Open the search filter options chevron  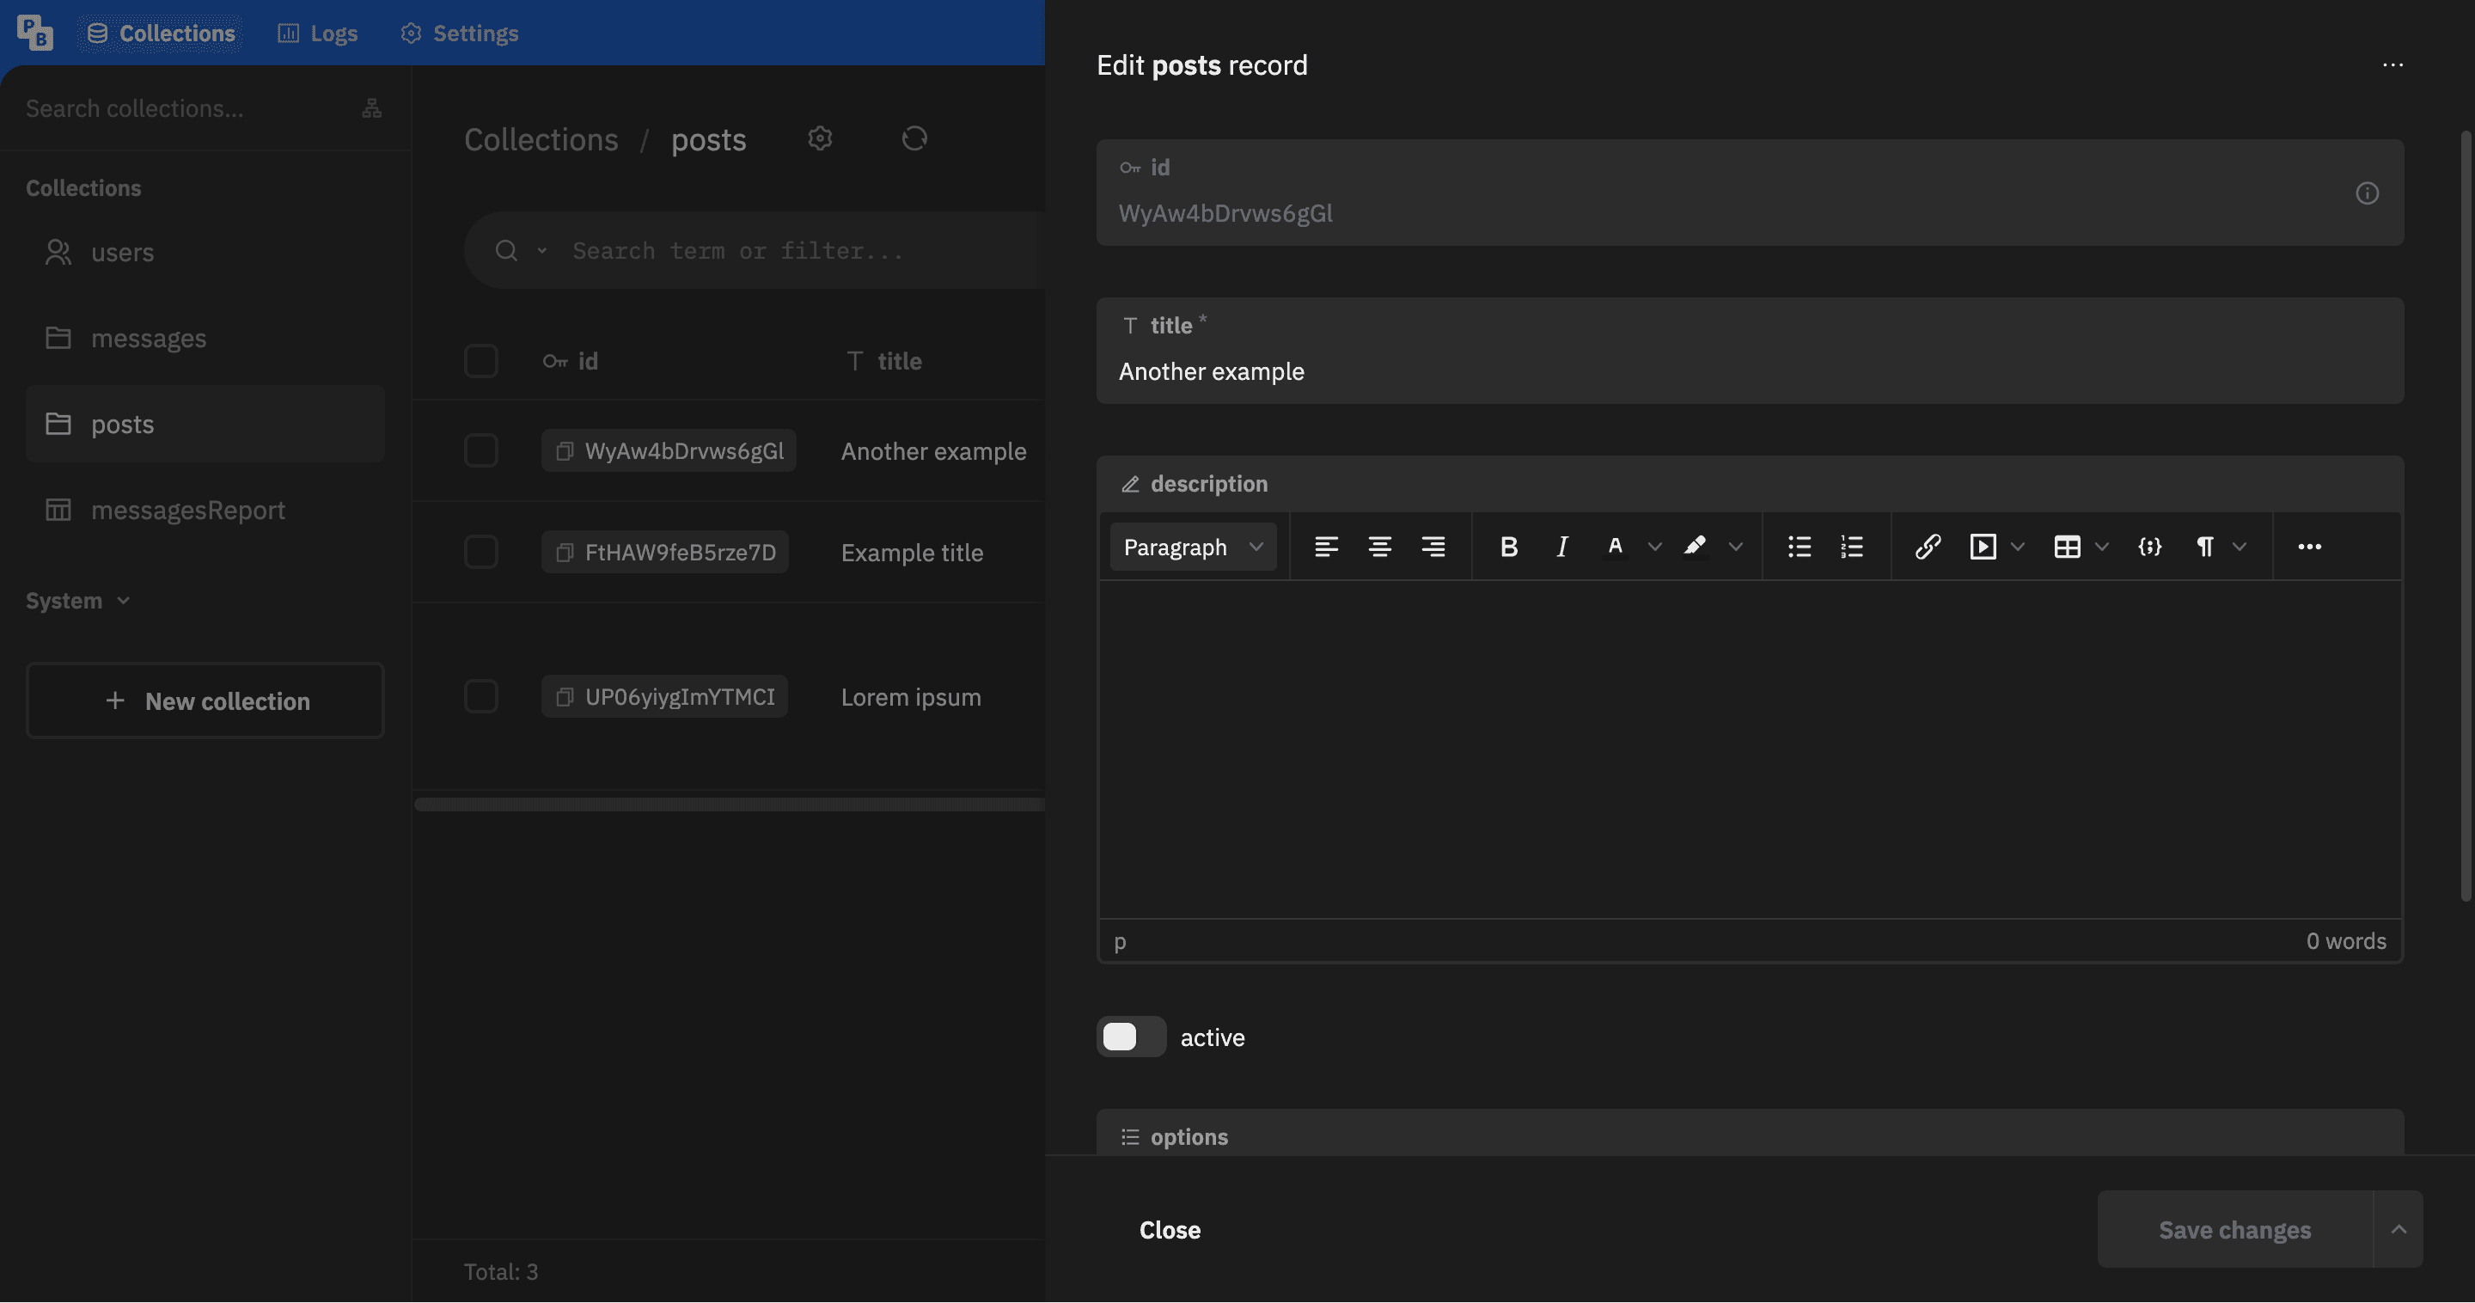coord(542,251)
